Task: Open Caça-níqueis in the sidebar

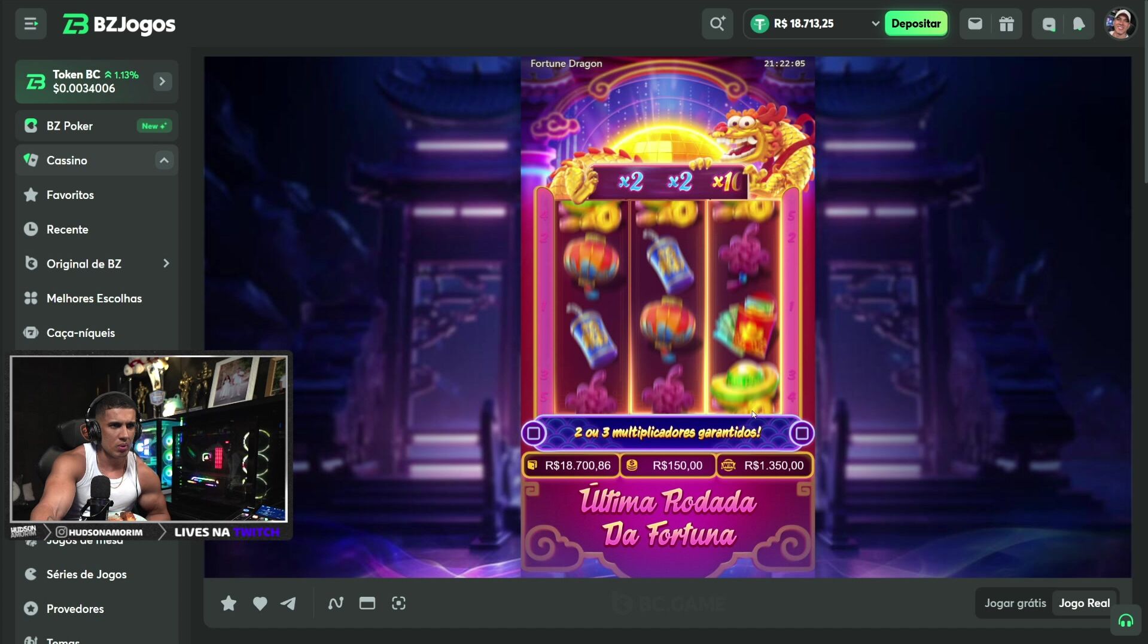Action: click(x=97, y=333)
